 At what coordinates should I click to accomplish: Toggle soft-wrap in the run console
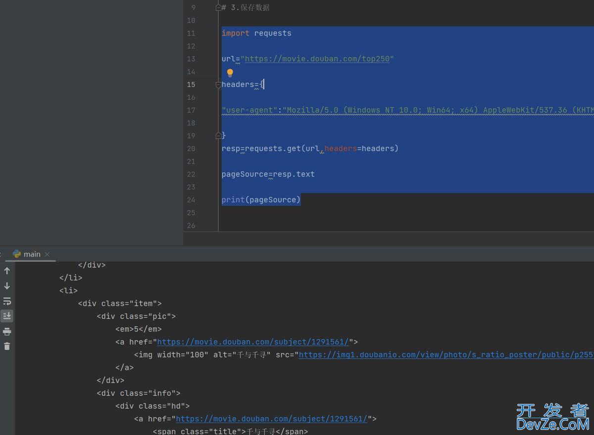coord(7,301)
